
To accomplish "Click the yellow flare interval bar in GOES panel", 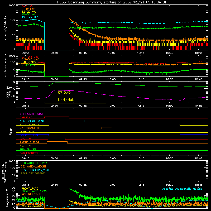I will (75, 103).
